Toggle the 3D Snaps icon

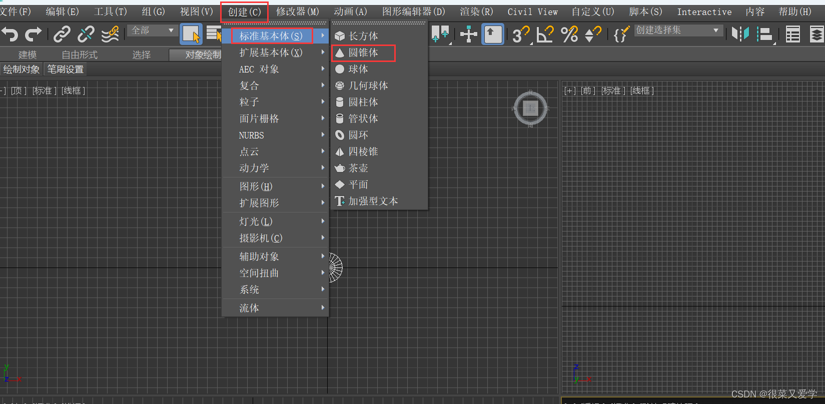[x=520, y=34]
